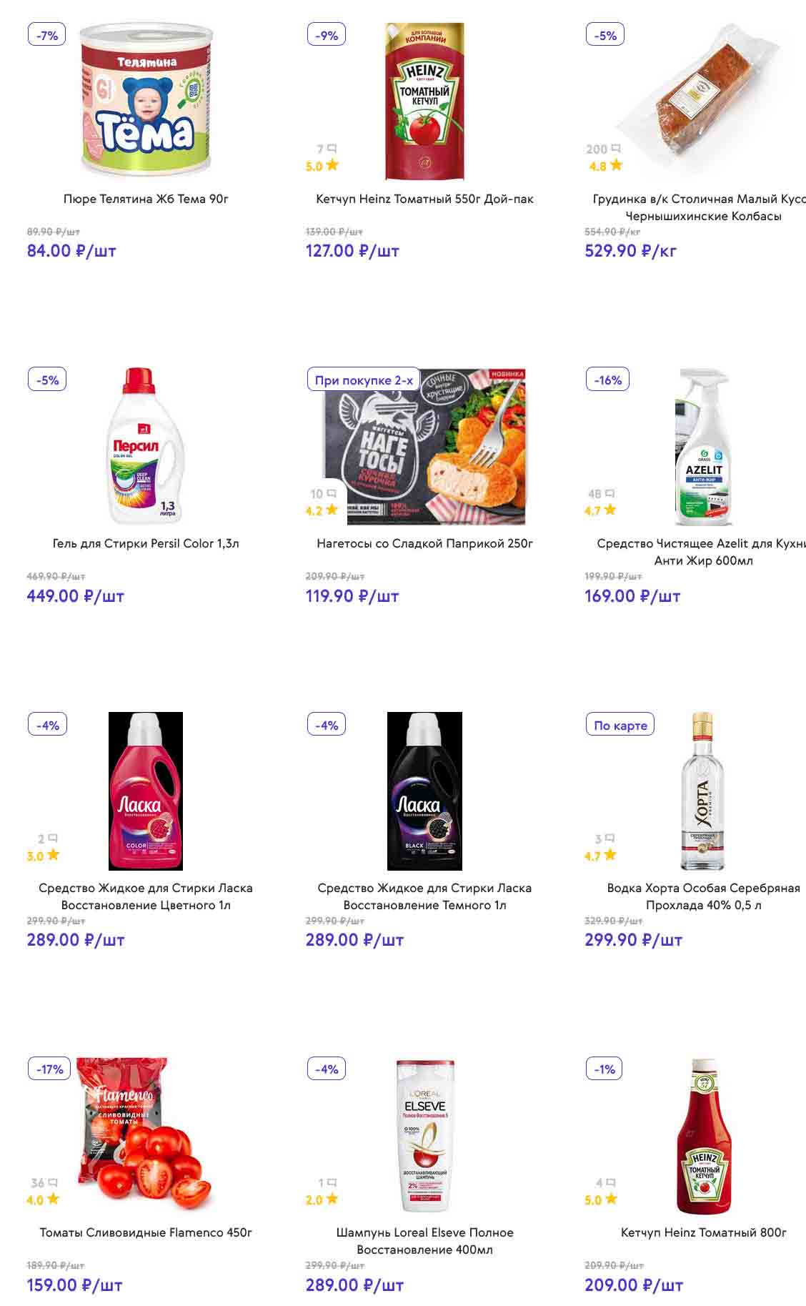Open 'Пюре Телятина Жб Тема 90г' product link
This screenshot has width=806, height=1306.
coord(146,199)
